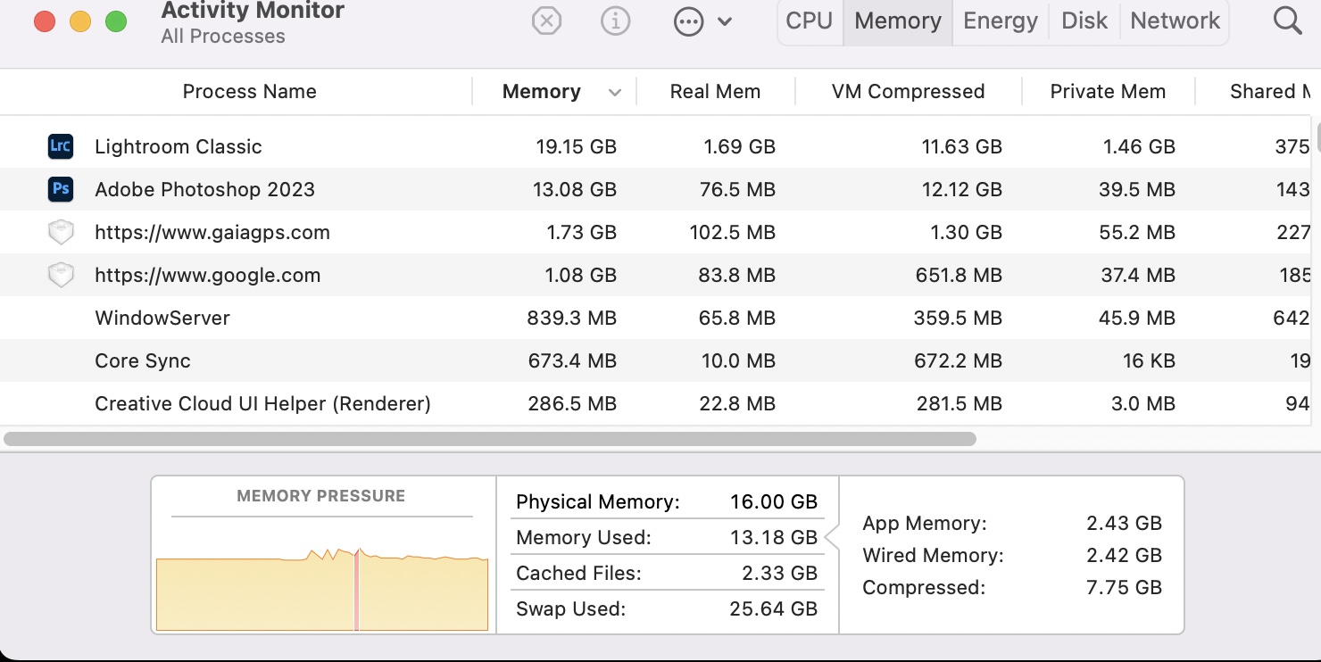Click the horizontal scrollbar below the table
The width and height of the screenshot is (1321, 662).
click(490, 439)
